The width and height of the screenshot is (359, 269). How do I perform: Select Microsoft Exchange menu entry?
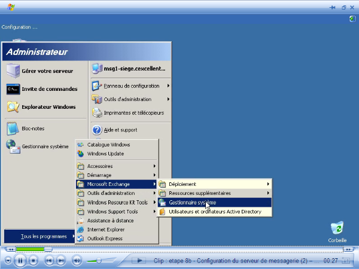pyautogui.click(x=117, y=184)
